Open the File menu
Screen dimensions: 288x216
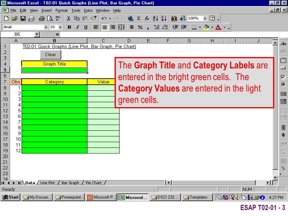(x=13, y=10)
